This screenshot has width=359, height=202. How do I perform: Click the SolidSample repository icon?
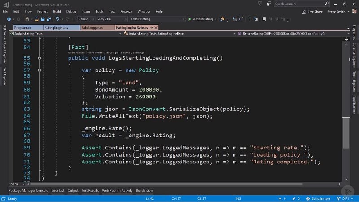tap(308, 198)
